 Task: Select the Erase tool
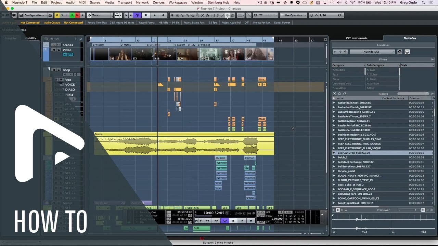192,15
